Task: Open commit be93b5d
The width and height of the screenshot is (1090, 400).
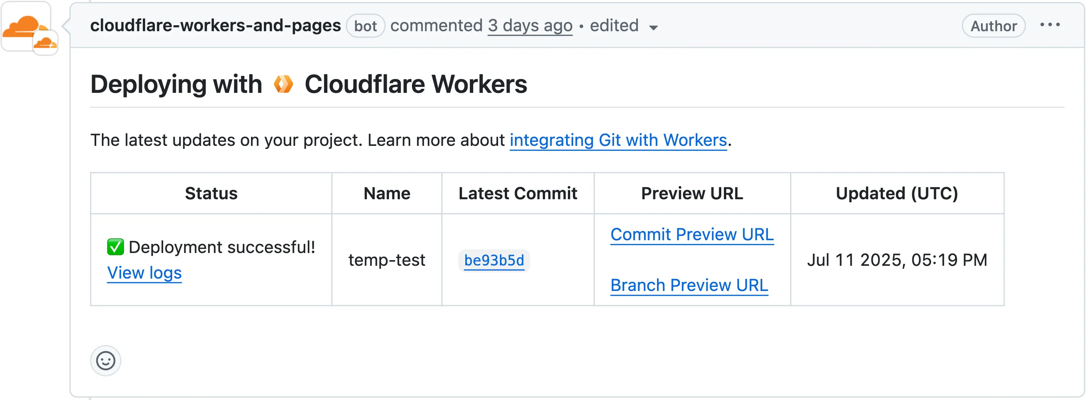Action: tap(494, 260)
